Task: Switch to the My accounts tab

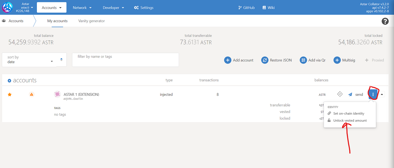Action: point(57,21)
